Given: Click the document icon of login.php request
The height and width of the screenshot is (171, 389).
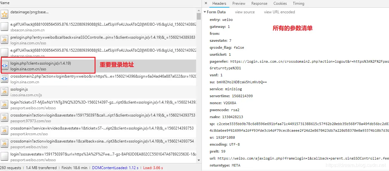Looking at the screenshot, I should click(4, 66).
